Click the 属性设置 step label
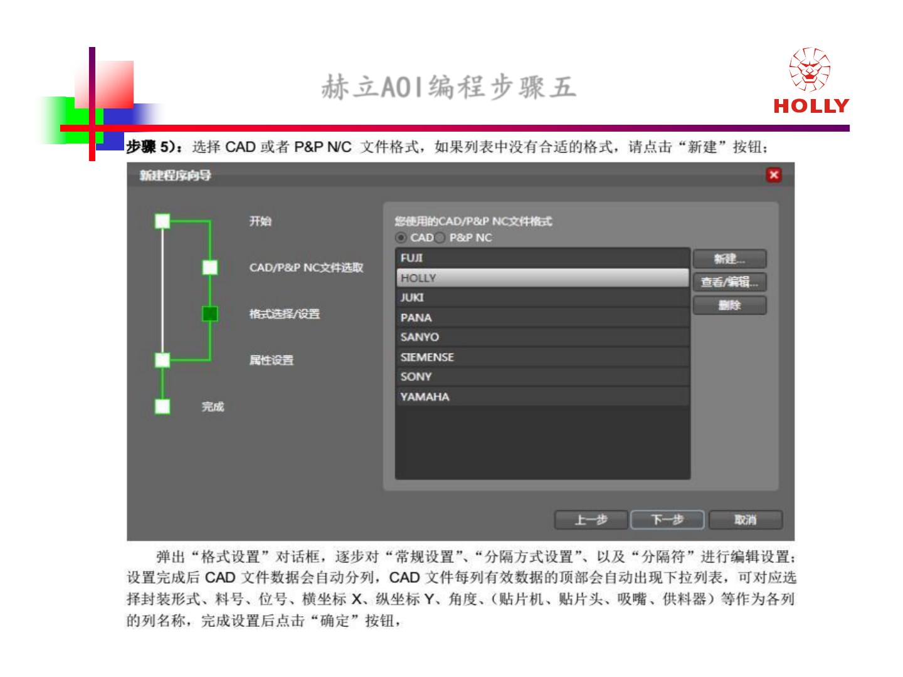The image size is (903, 677). [x=271, y=360]
